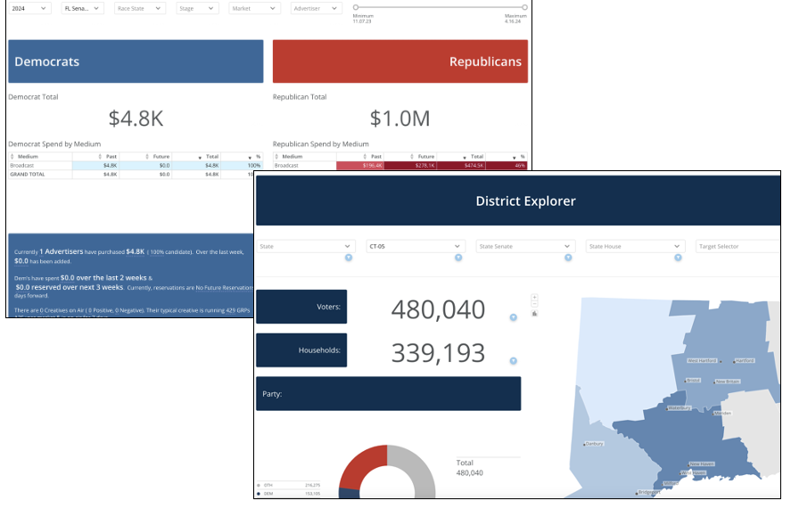Expand the FL Senate race dropdown
The width and height of the screenshot is (791, 509).
click(82, 8)
